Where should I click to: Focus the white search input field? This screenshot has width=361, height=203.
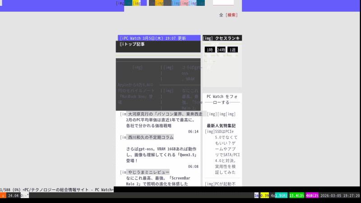click(223, 3)
